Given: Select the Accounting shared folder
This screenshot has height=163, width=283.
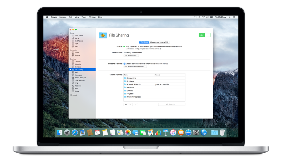Looking at the screenshot, I should (154, 78).
